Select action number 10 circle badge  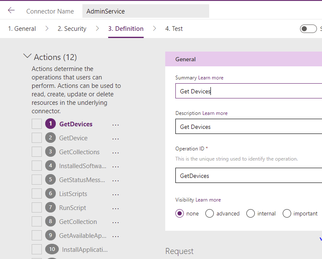click(x=52, y=249)
